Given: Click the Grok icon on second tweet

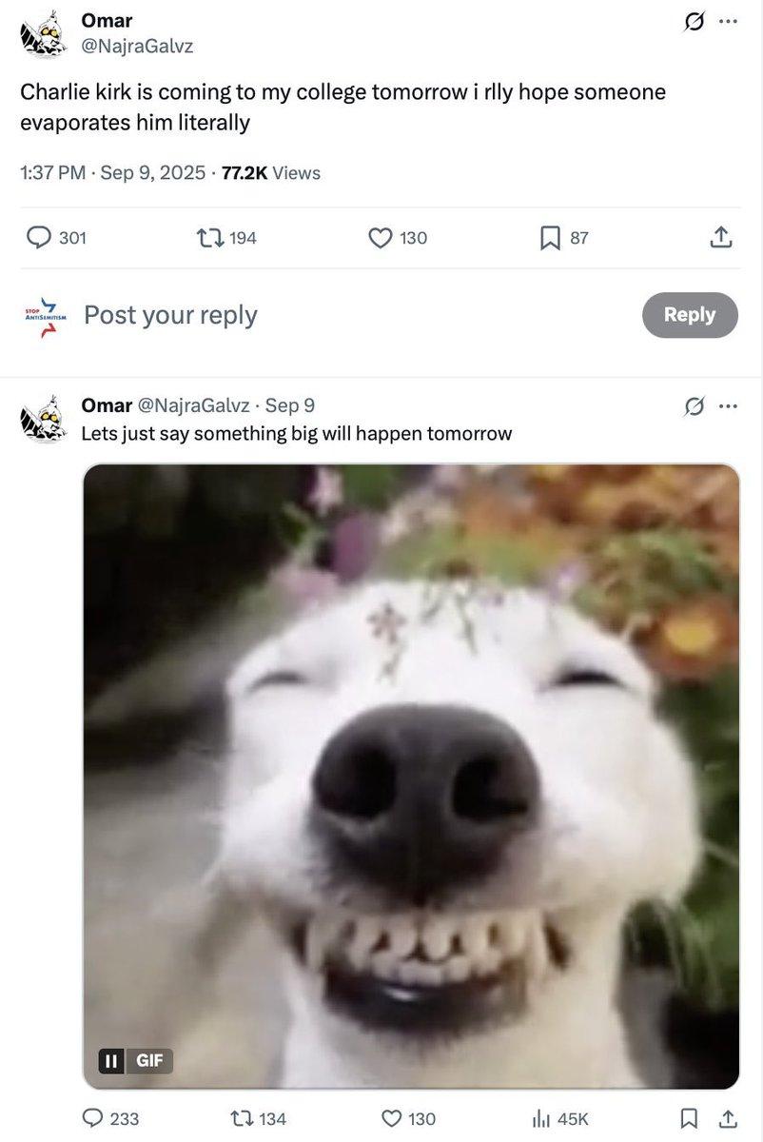Looking at the screenshot, I should [x=695, y=406].
